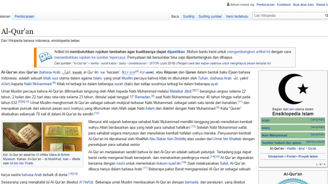Viewport: 328px width, 184px height.
Task: Follow the Ijma' link in sidebar
Action: [x=302, y=148]
